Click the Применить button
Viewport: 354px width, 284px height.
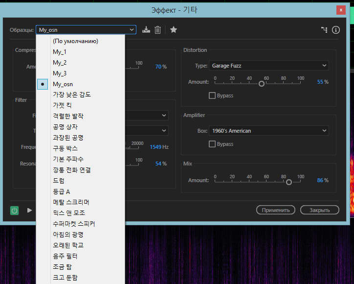275,210
